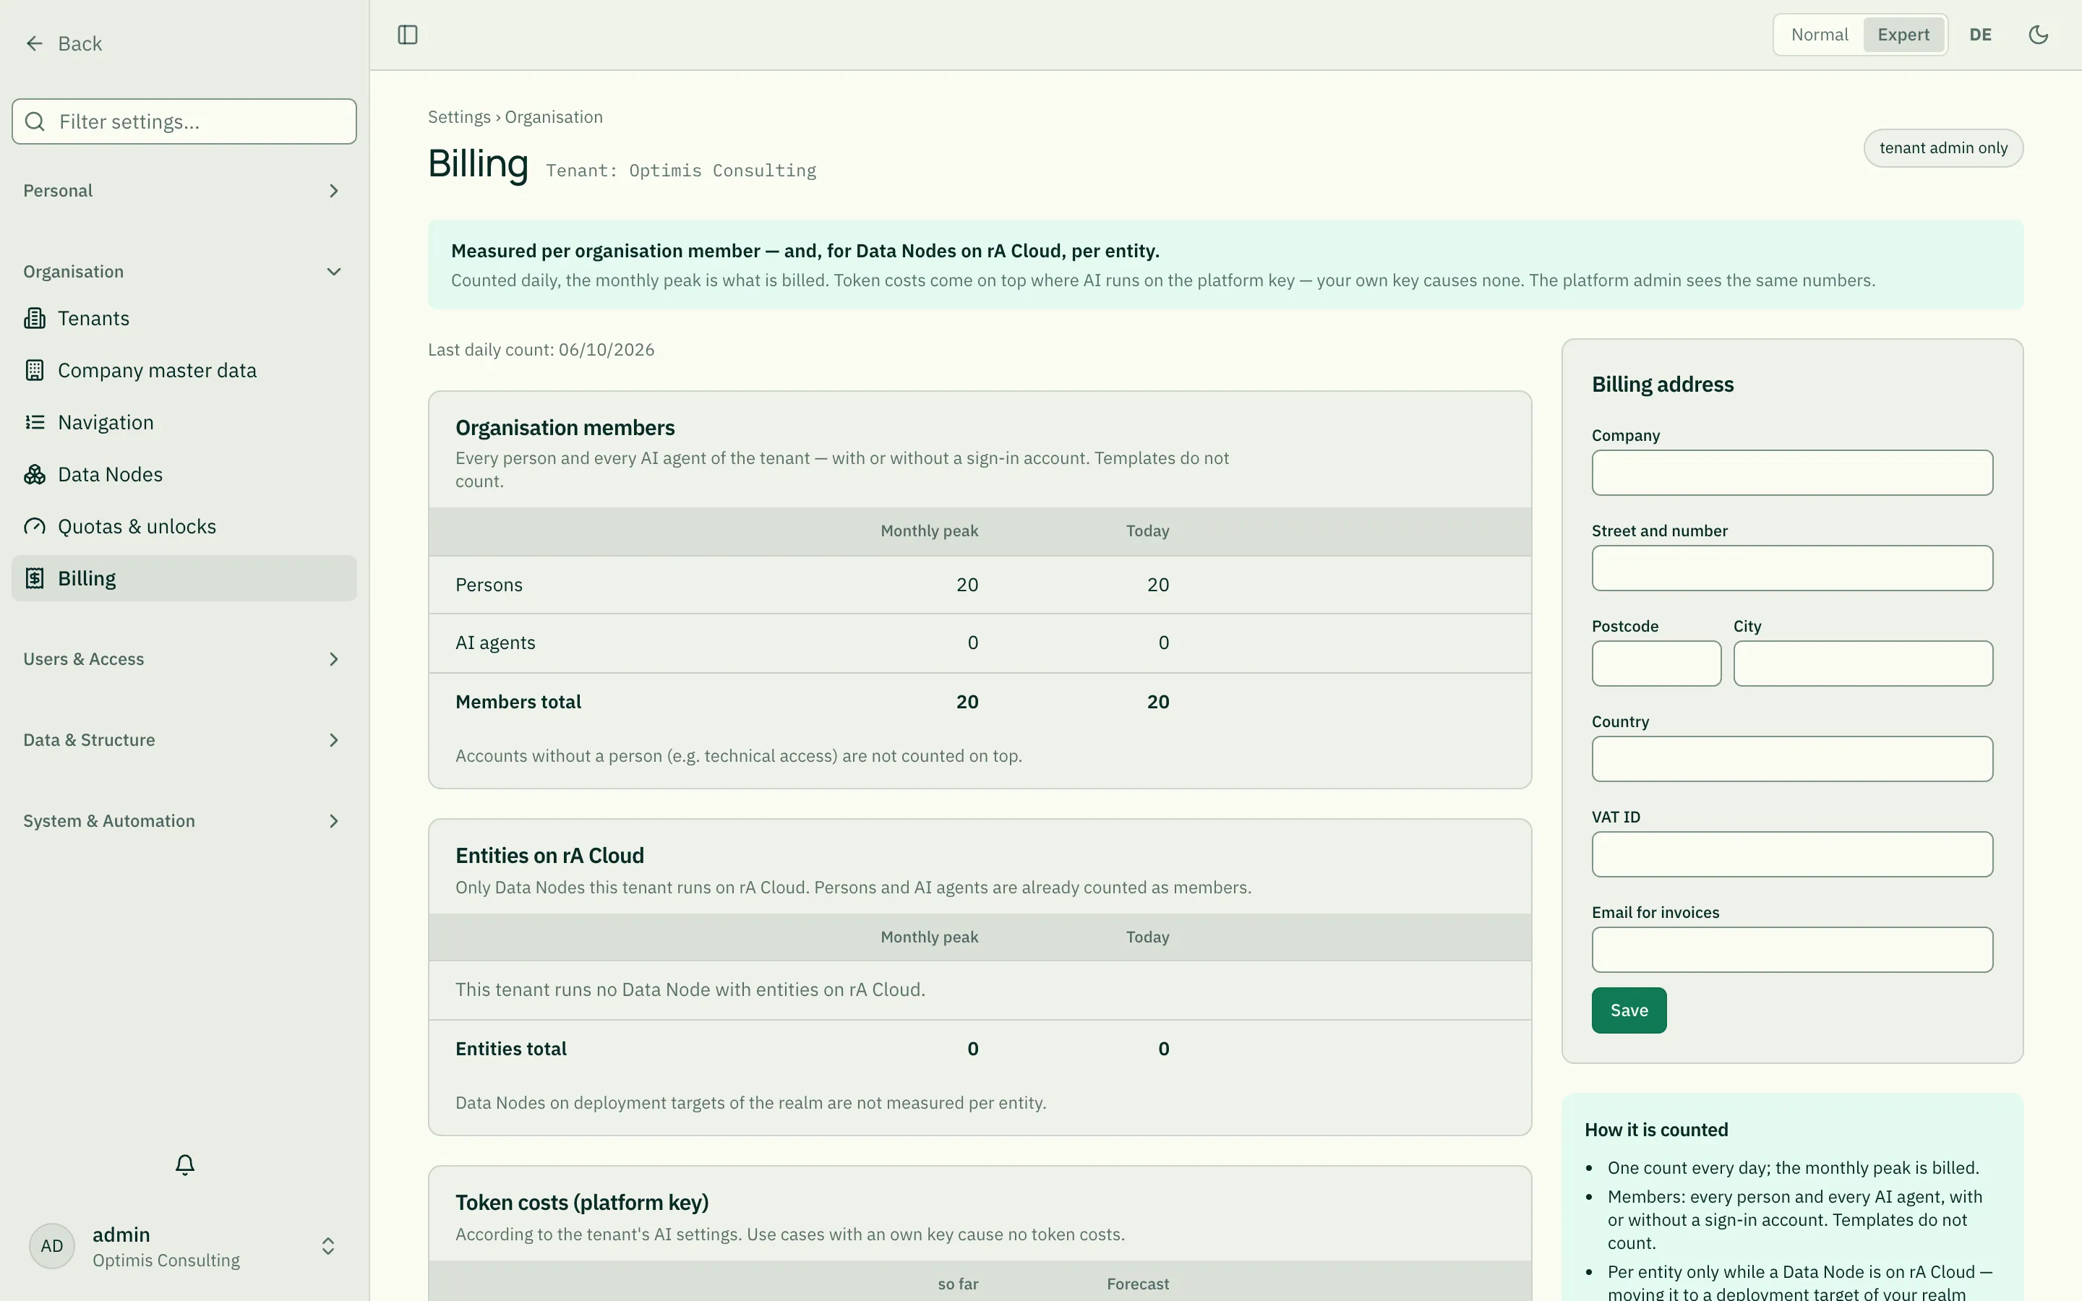Toggle the sidebar panel icon
2082x1301 pixels.
pyautogui.click(x=408, y=35)
